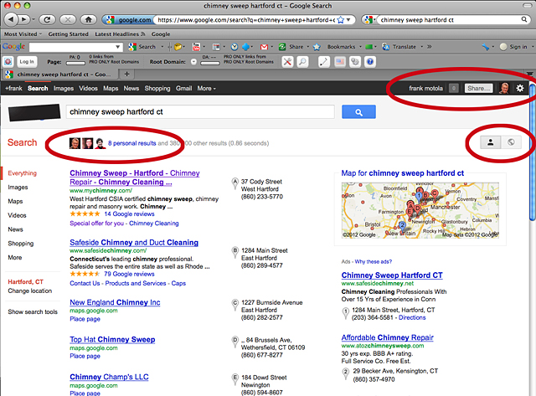Toggle global results view (globe icon)
Viewport: 536px width, 396px height.
511,142
